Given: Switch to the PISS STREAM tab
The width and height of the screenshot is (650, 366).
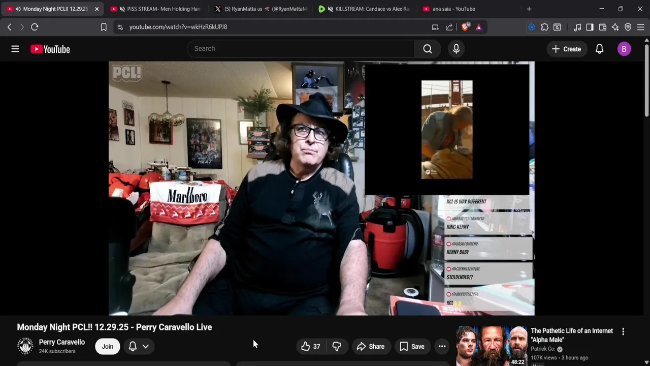Looking at the screenshot, I should [155, 9].
